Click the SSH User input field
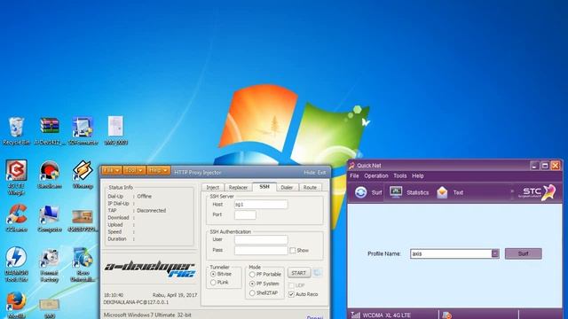 coord(261,239)
